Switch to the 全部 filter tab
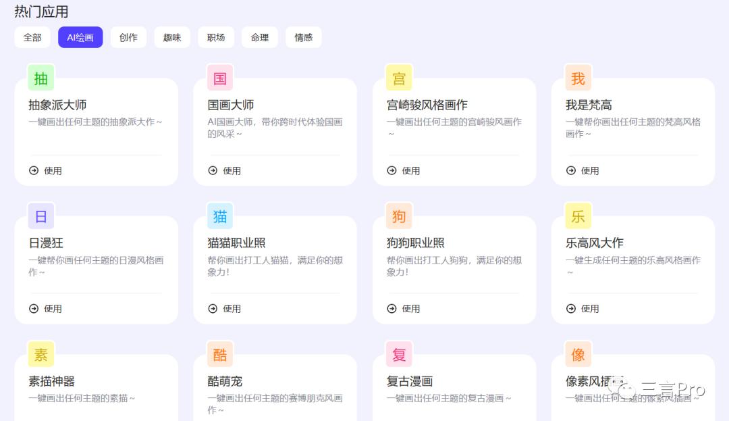This screenshot has height=421, width=729. (x=32, y=37)
